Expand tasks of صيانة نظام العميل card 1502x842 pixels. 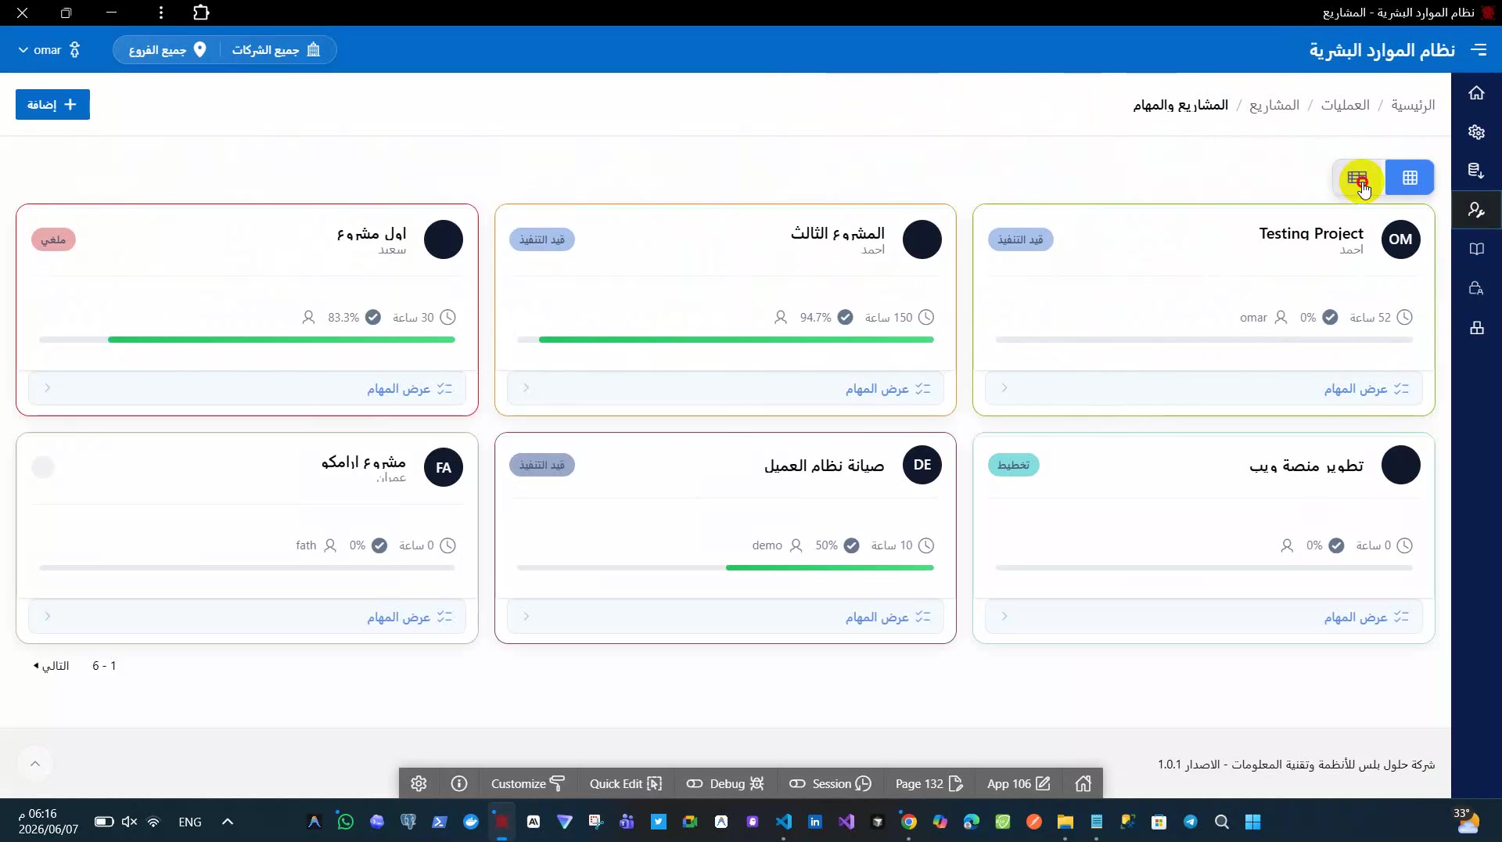click(x=725, y=617)
